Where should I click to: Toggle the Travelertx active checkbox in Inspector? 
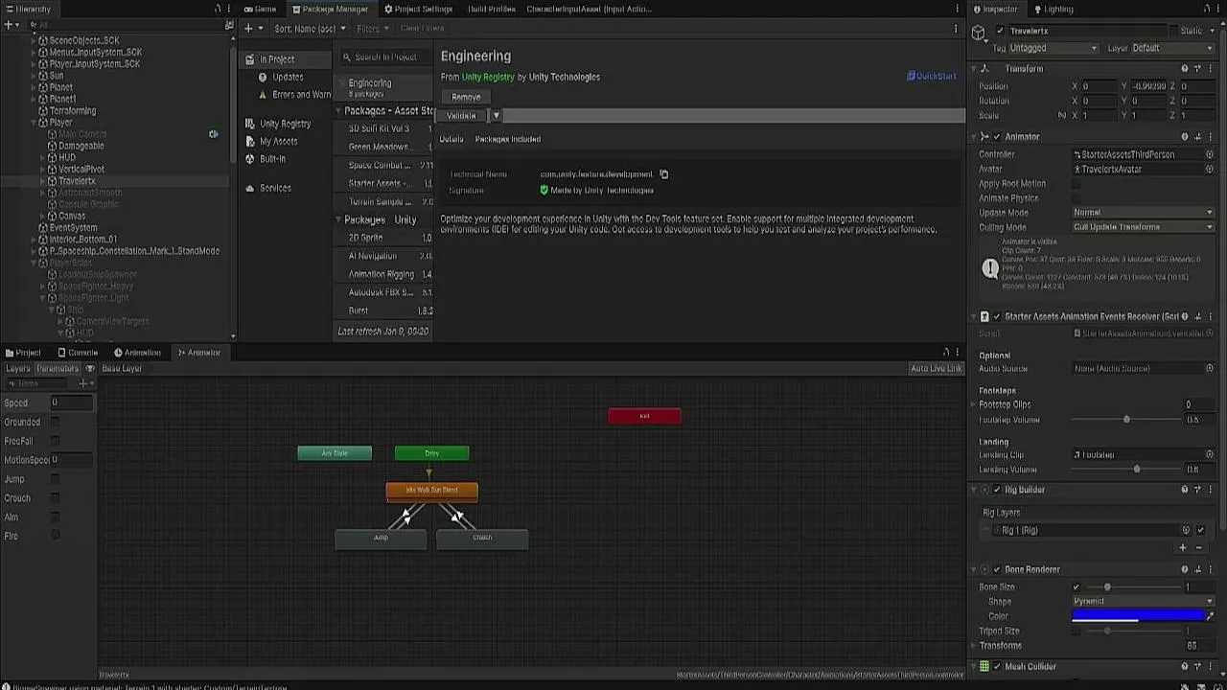[1000, 31]
